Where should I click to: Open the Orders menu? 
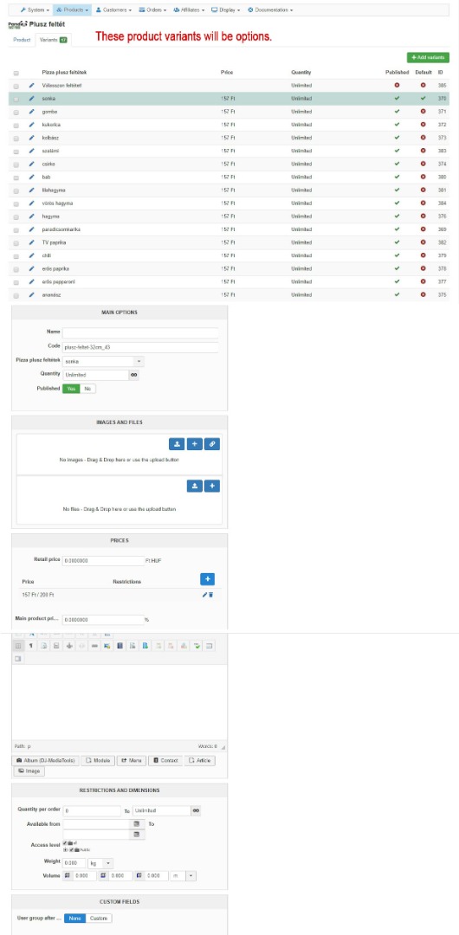pyautogui.click(x=152, y=10)
